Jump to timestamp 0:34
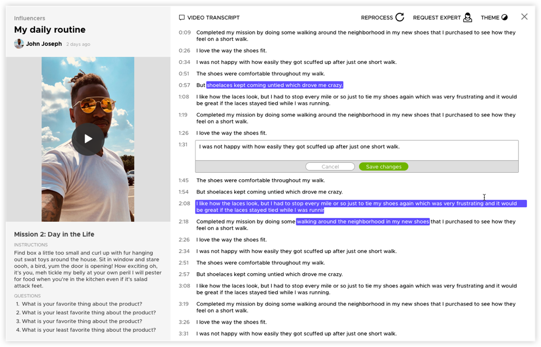The width and height of the screenshot is (541, 347). click(x=184, y=62)
